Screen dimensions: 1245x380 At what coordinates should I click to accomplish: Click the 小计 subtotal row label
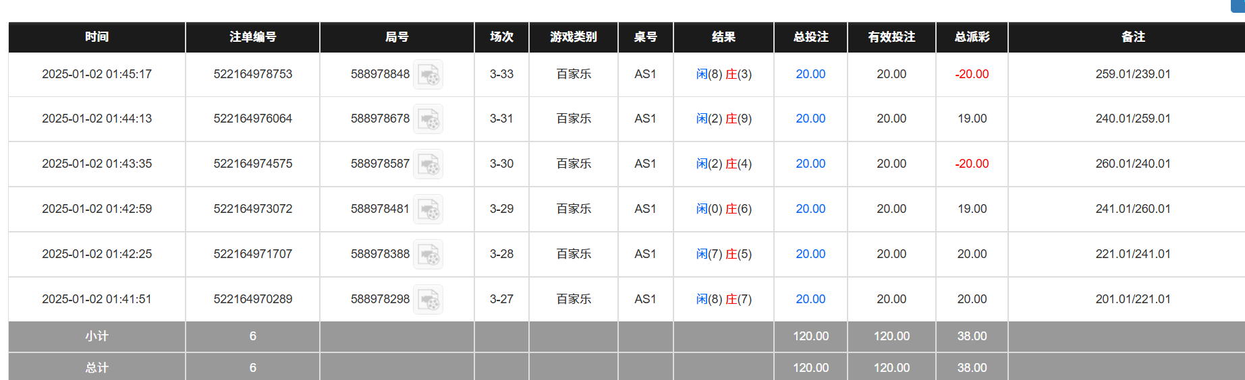pos(96,336)
